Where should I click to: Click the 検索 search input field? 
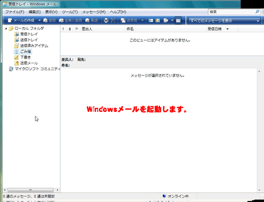231,12
